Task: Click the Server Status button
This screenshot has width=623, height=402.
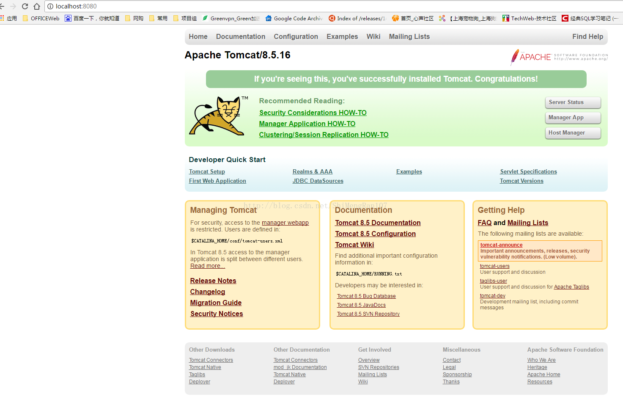Action: [573, 102]
